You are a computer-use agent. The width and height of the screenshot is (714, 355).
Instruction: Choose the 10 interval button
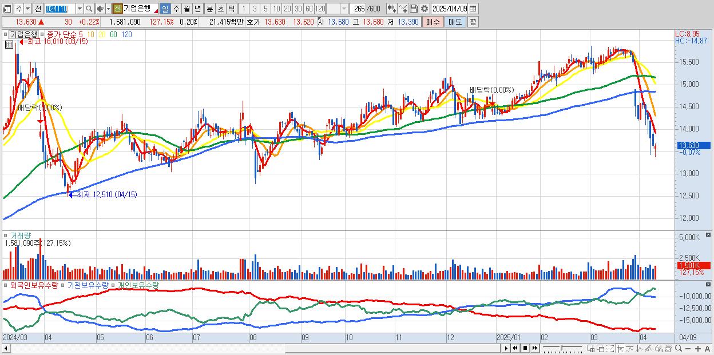point(276,9)
